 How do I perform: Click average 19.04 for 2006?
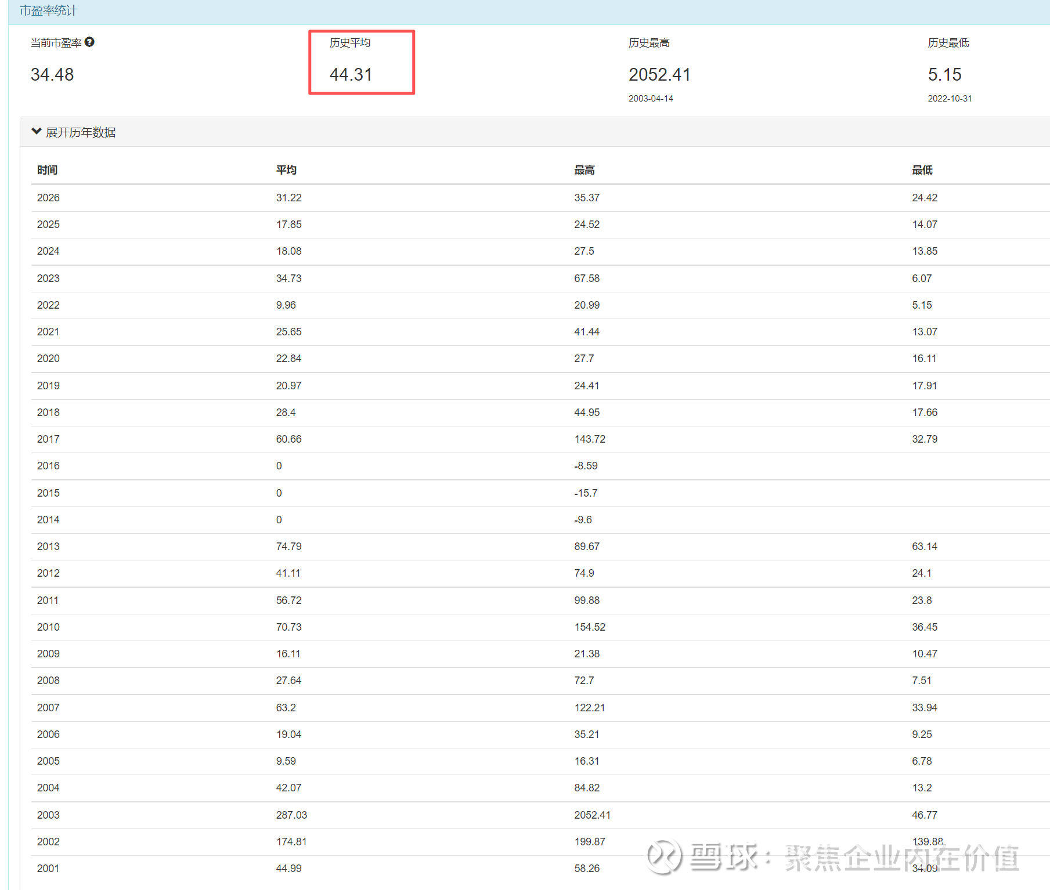289,735
